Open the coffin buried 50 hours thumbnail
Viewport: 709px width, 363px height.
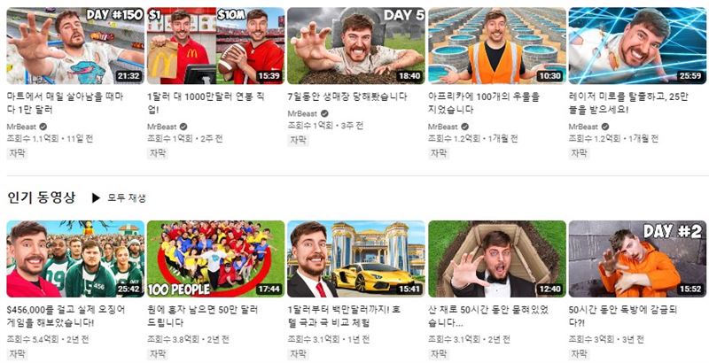497,259
